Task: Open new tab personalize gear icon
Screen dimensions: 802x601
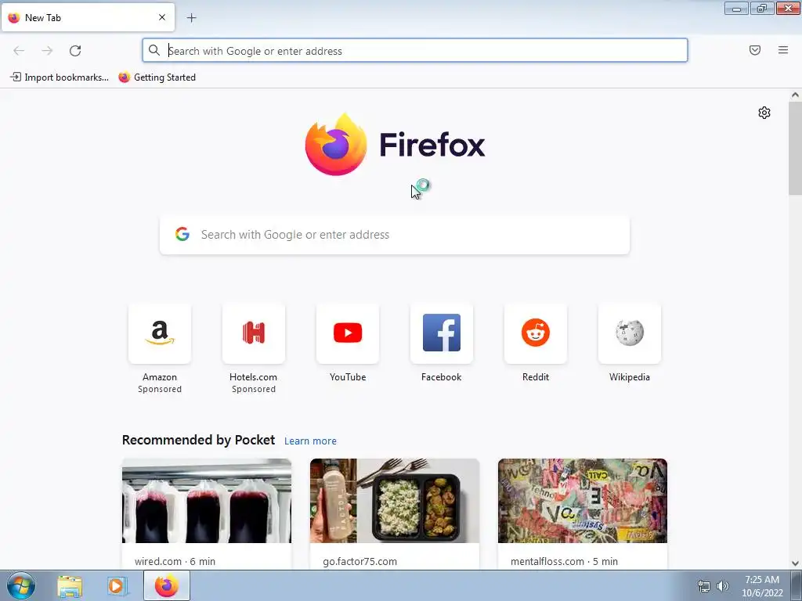Action: [764, 113]
